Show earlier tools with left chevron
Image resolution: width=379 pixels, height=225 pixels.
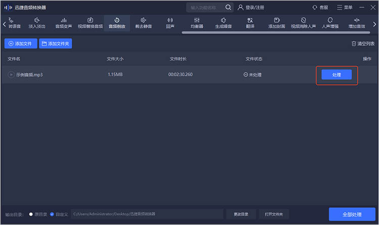[x=4, y=24]
